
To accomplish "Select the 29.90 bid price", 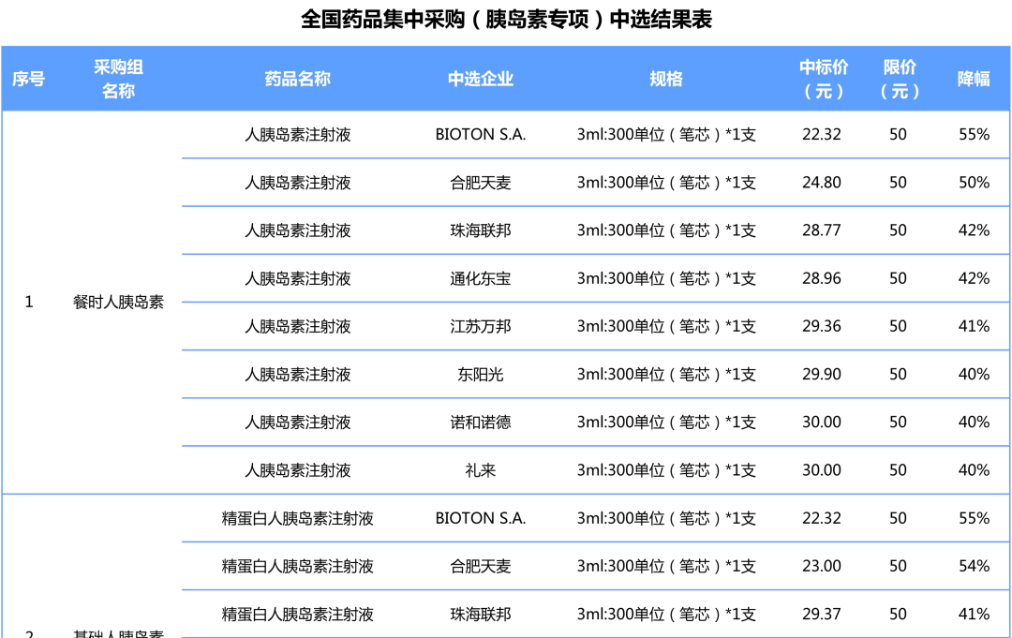I will click(822, 374).
